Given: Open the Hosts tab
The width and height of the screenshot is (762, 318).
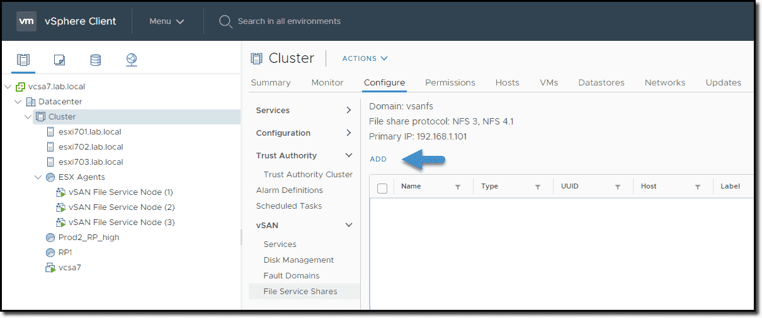Looking at the screenshot, I should [x=508, y=82].
